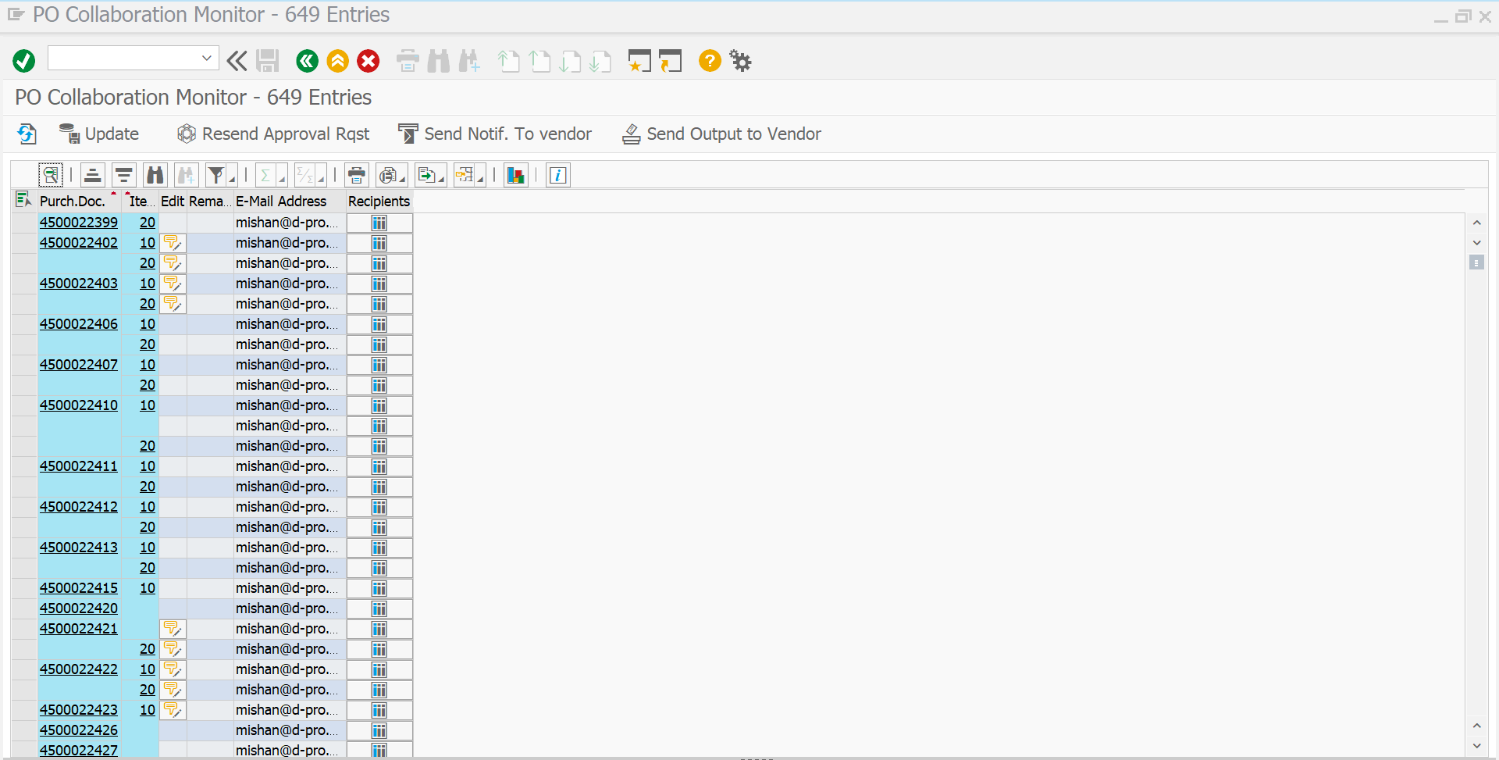Click the End User Documentation info icon
Screen dimensions: 1499x760
click(x=557, y=175)
